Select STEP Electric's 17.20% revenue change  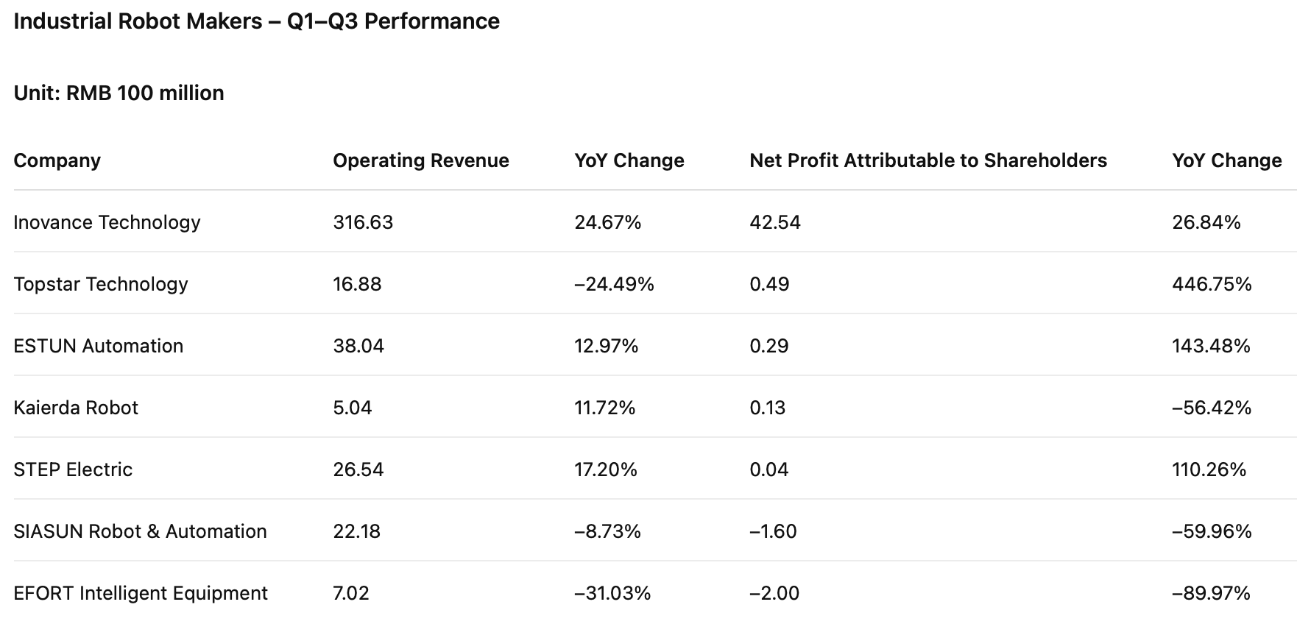click(x=606, y=469)
